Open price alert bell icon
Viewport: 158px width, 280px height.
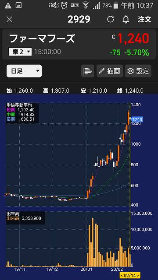[x=126, y=19]
